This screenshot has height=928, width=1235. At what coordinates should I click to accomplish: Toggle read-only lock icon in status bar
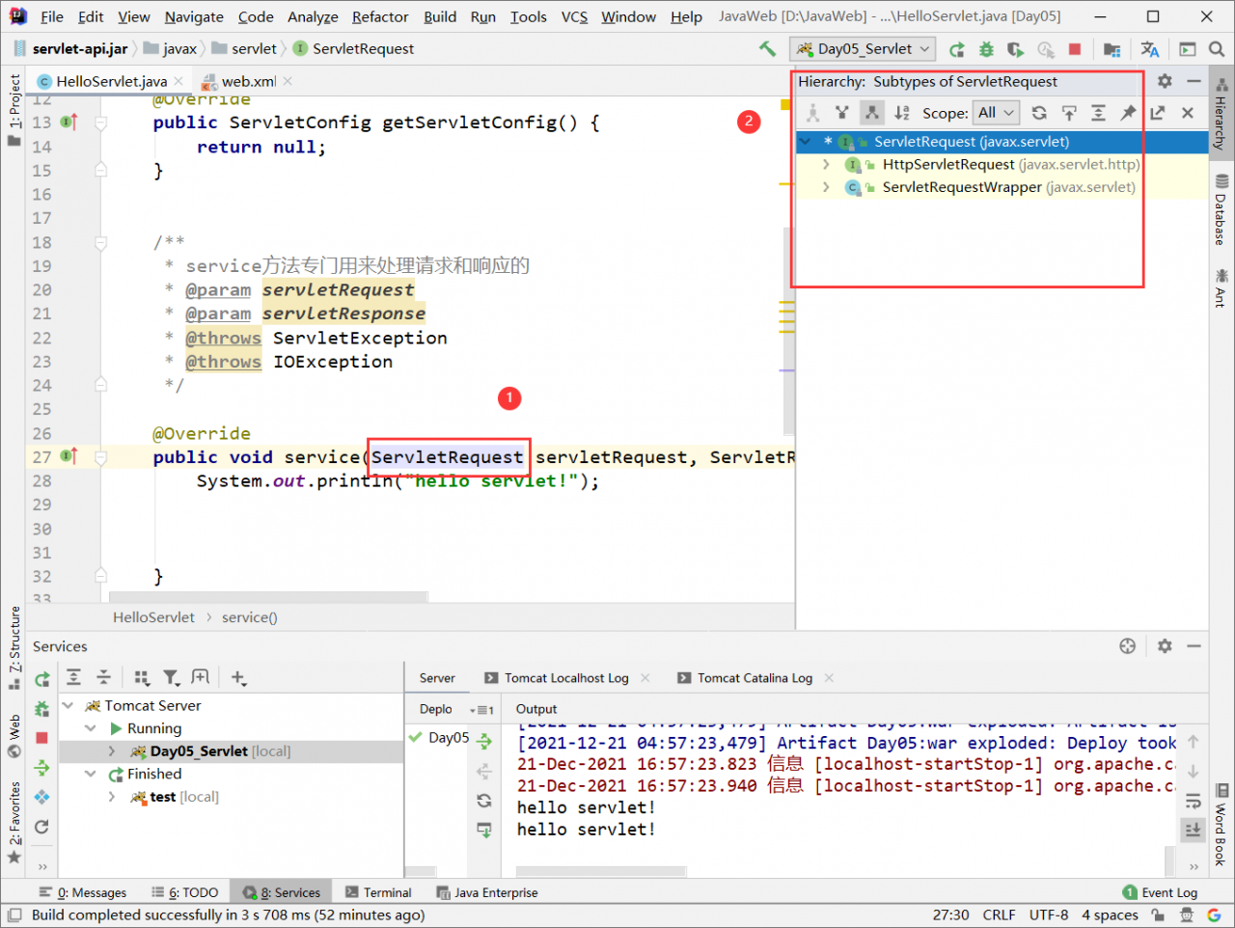1158,914
